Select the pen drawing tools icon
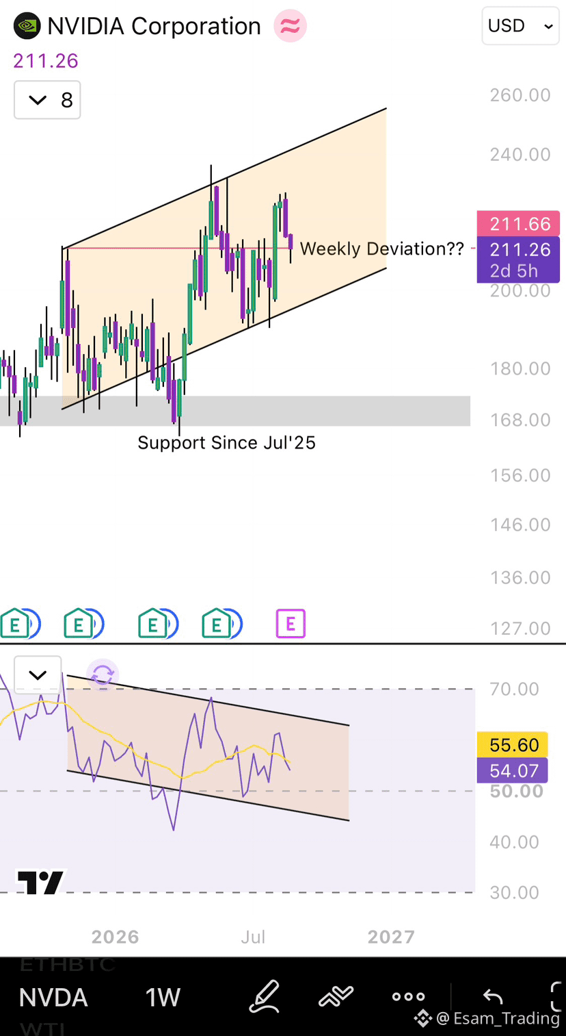This screenshot has height=1036, width=566. pos(264,996)
